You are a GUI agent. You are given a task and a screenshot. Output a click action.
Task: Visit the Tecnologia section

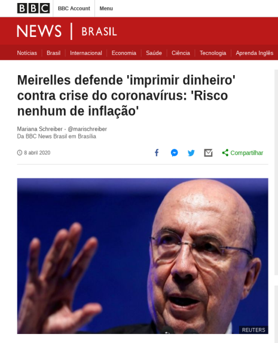coord(213,53)
